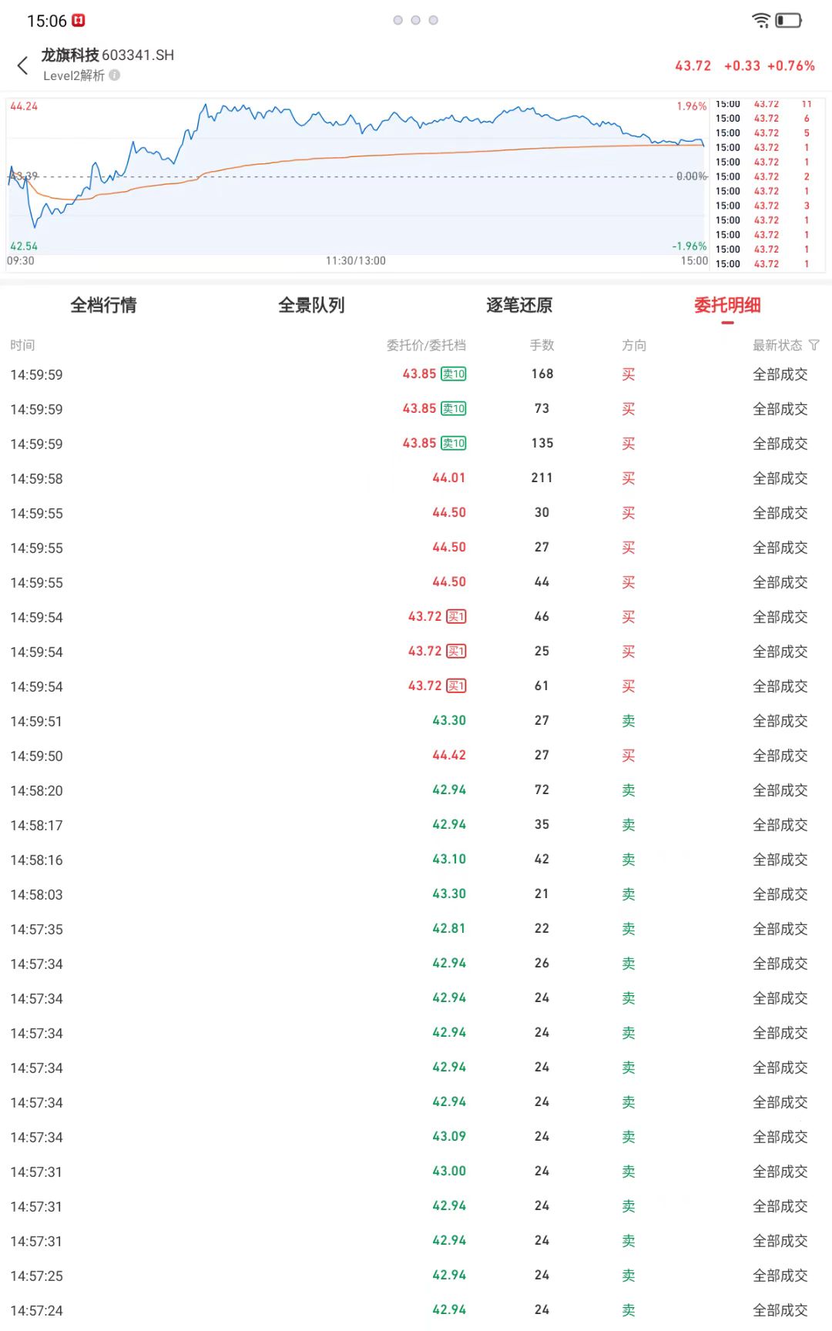This screenshot has width=832, height=1331.
Task: Select the 14:59:51 sell order at 43.30
Action: [416, 721]
